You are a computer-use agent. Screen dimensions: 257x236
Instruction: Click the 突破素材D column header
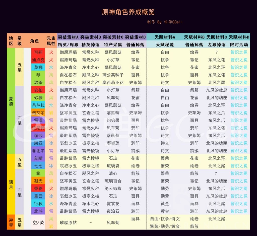[135, 37]
